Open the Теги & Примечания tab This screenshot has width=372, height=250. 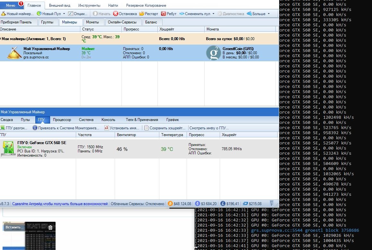[142, 120]
